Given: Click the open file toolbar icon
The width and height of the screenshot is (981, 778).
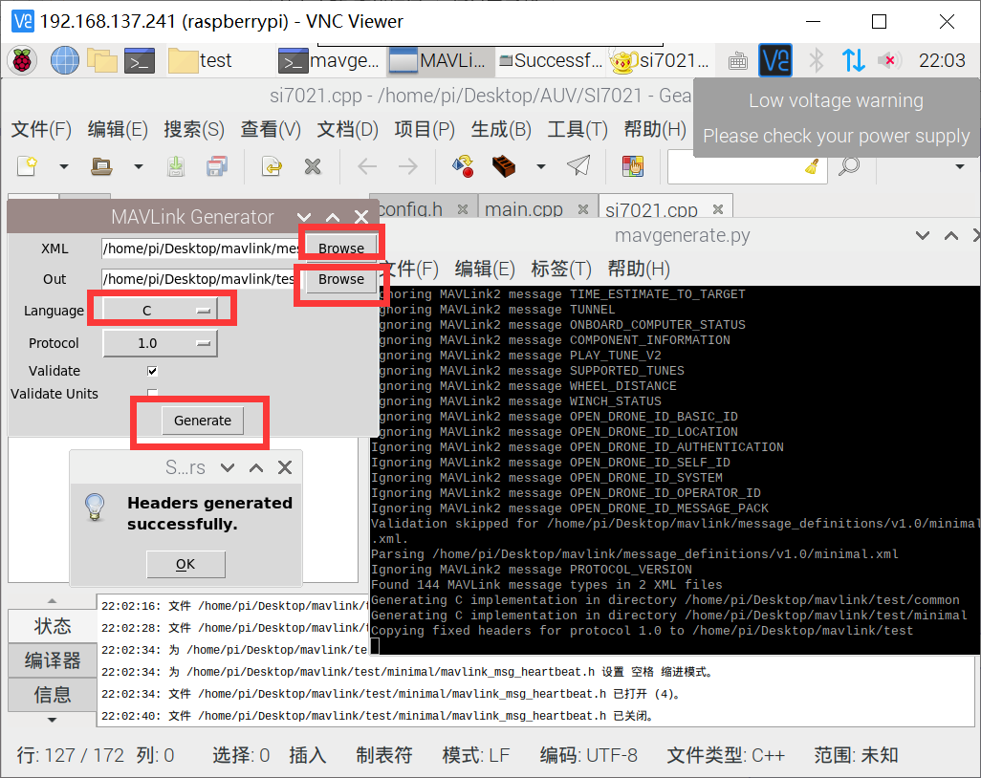Looking at the screenshot, I should (x=101, y=166).
